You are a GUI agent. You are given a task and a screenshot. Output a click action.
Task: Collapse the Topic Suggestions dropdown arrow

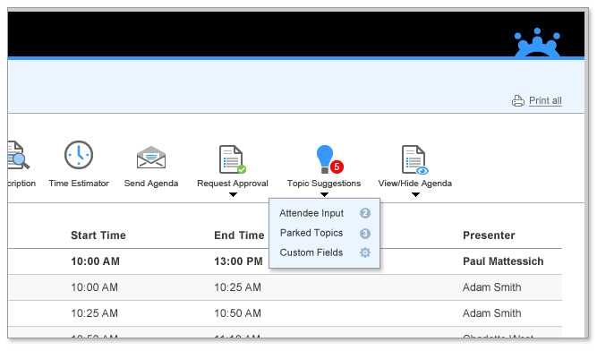(x=324, y=194)
